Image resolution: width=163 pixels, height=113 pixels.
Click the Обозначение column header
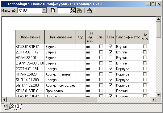(x=30, y=37)
